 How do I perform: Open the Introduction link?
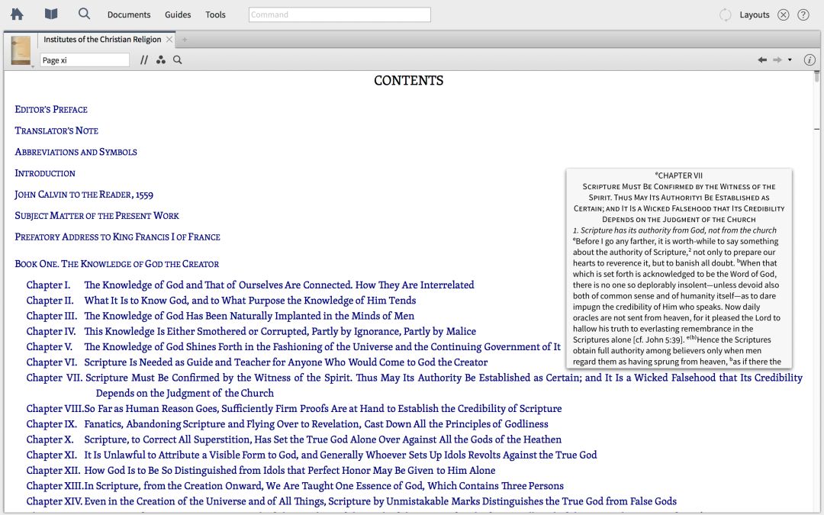coord(45,173)
